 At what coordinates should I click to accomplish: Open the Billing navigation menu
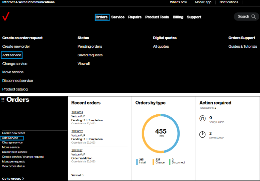[x=178, y=17]
